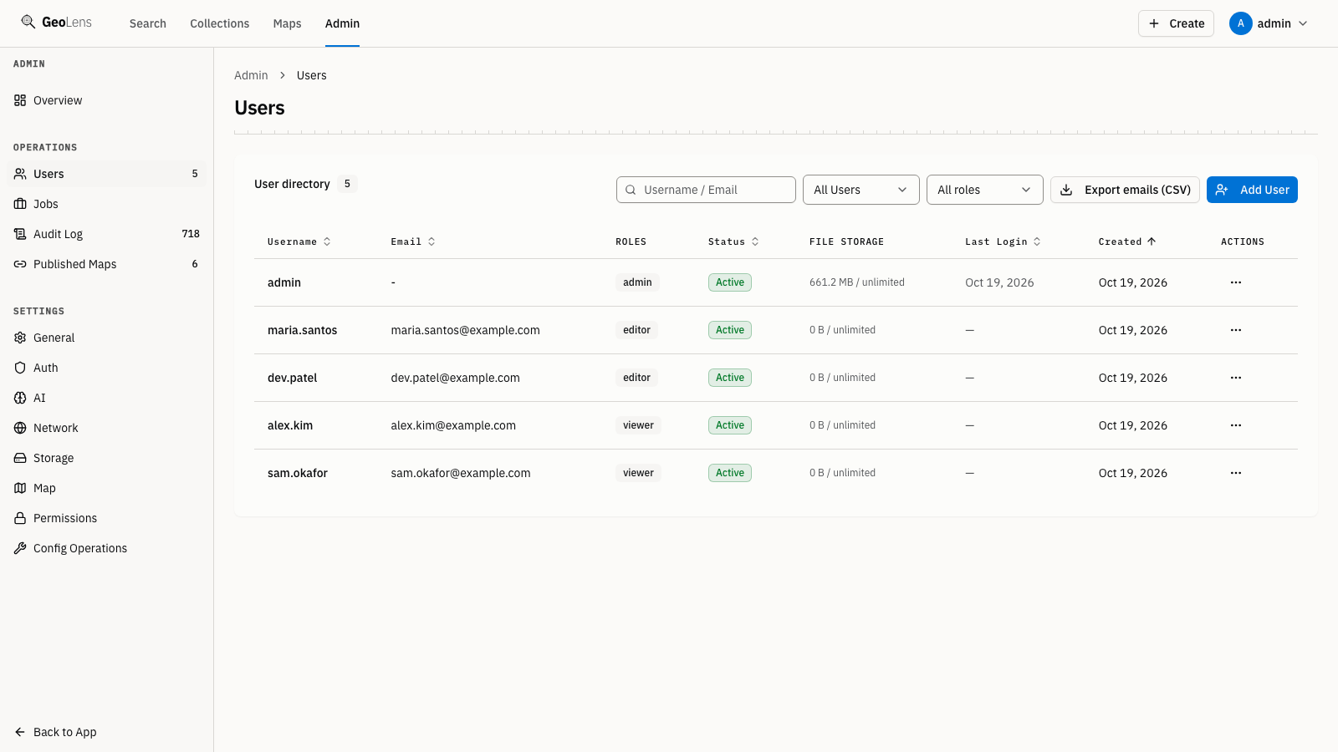Click the Permissions lock icon in sidebar
This screenshot has width=1338, height=752.
20,518
